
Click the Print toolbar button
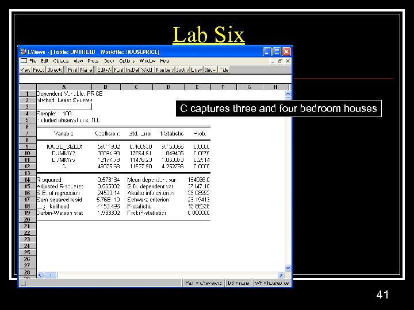tap(72, 70)
